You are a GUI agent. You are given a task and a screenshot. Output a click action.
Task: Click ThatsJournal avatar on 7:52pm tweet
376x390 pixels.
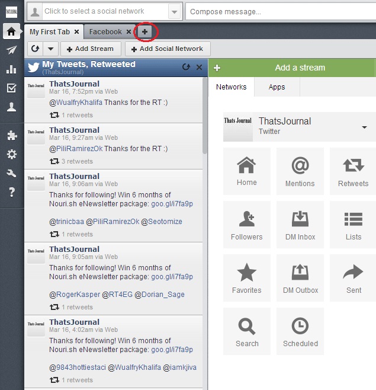pyautogui.click(x=36, y=89)
